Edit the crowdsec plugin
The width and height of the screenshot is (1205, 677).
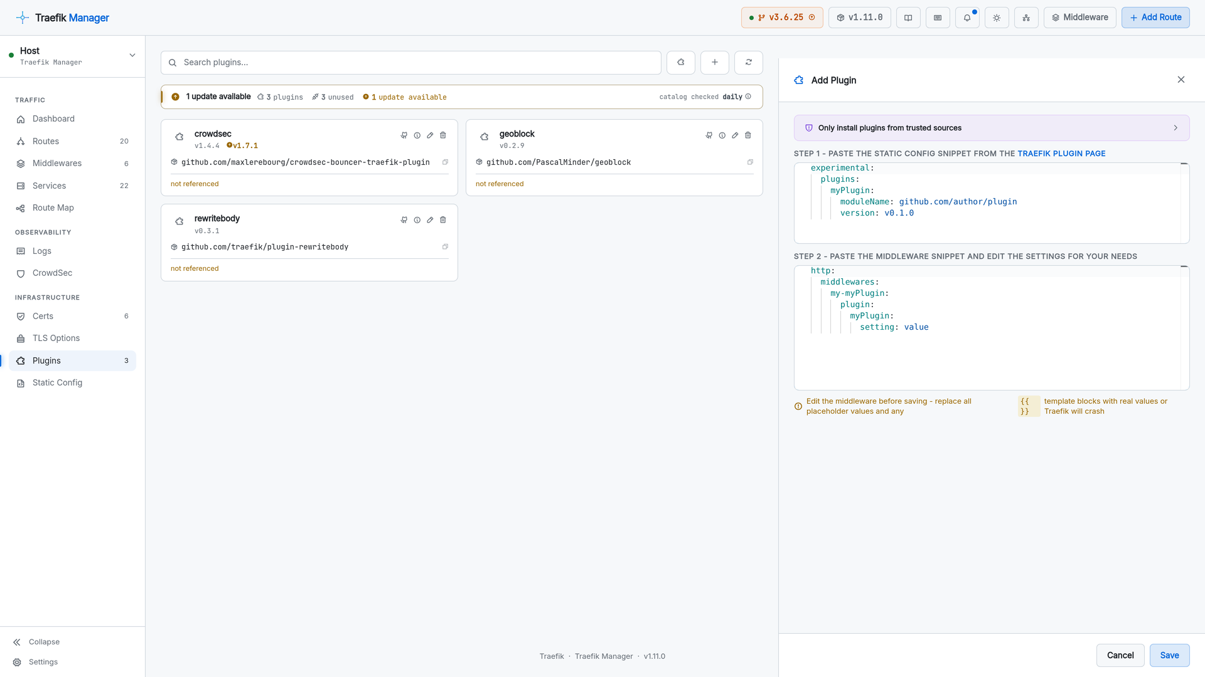430,135
